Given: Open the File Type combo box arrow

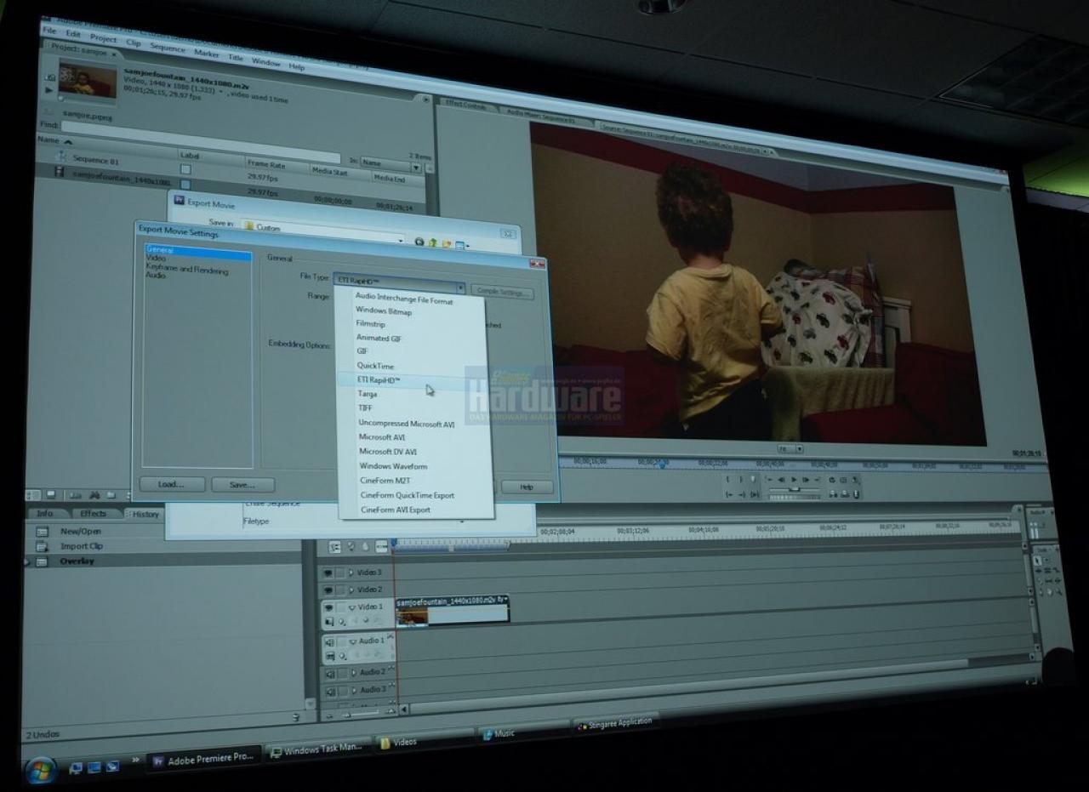Looking at the screenshot, I should (x=460, y=288).
